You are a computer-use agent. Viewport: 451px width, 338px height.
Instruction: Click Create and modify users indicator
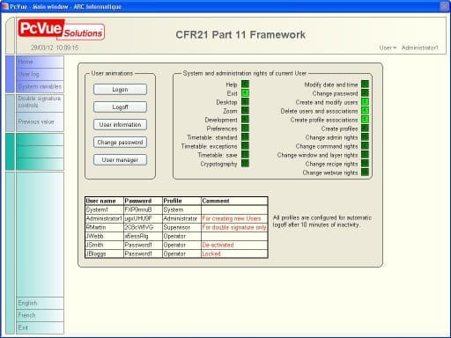[x=365, y=102]
